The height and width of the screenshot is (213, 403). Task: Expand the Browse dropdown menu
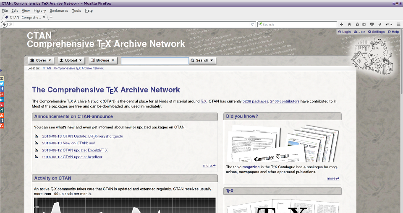(102, 61)
